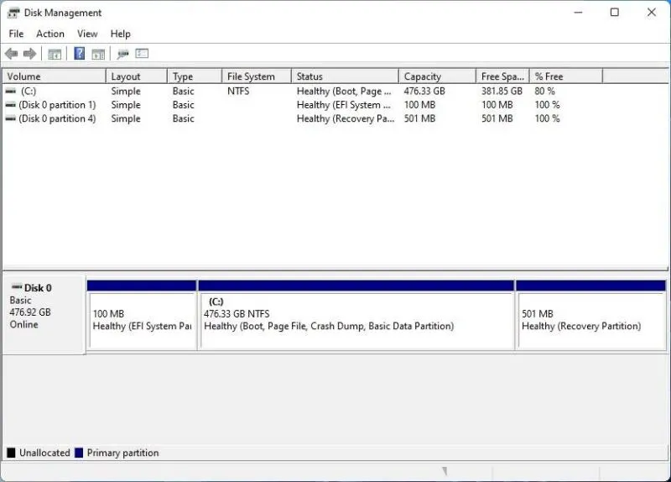671x482 pixels.
Task: Maximize the Disk Management window
Action: click(615, 13)
